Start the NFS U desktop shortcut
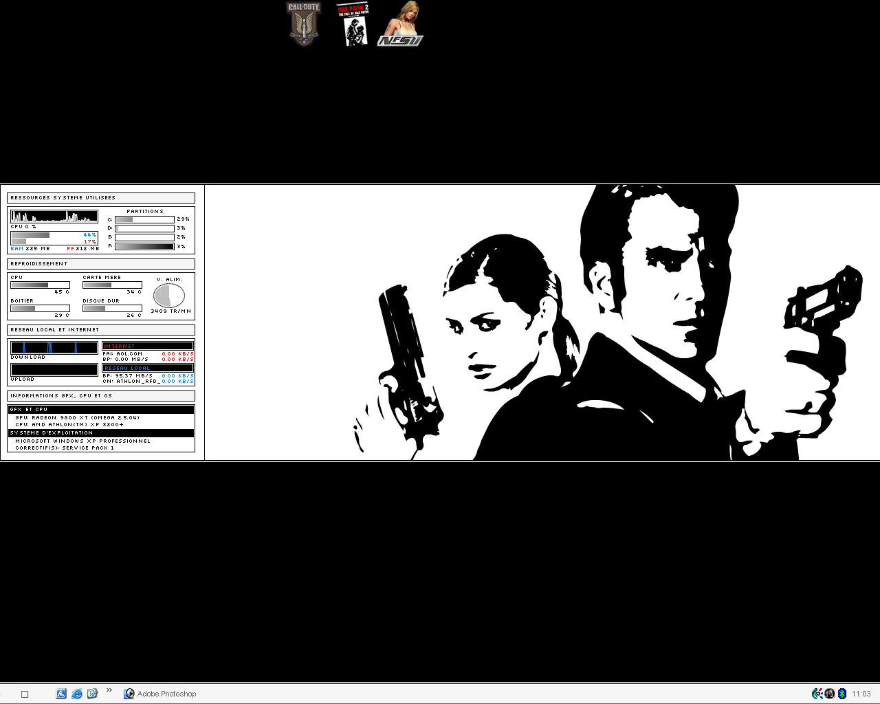880x704 pixels. [401, 24]
